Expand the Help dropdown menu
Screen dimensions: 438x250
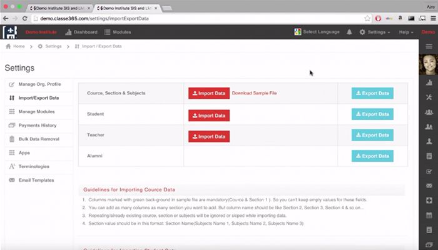pyautogui.click(x=406, y=32)
